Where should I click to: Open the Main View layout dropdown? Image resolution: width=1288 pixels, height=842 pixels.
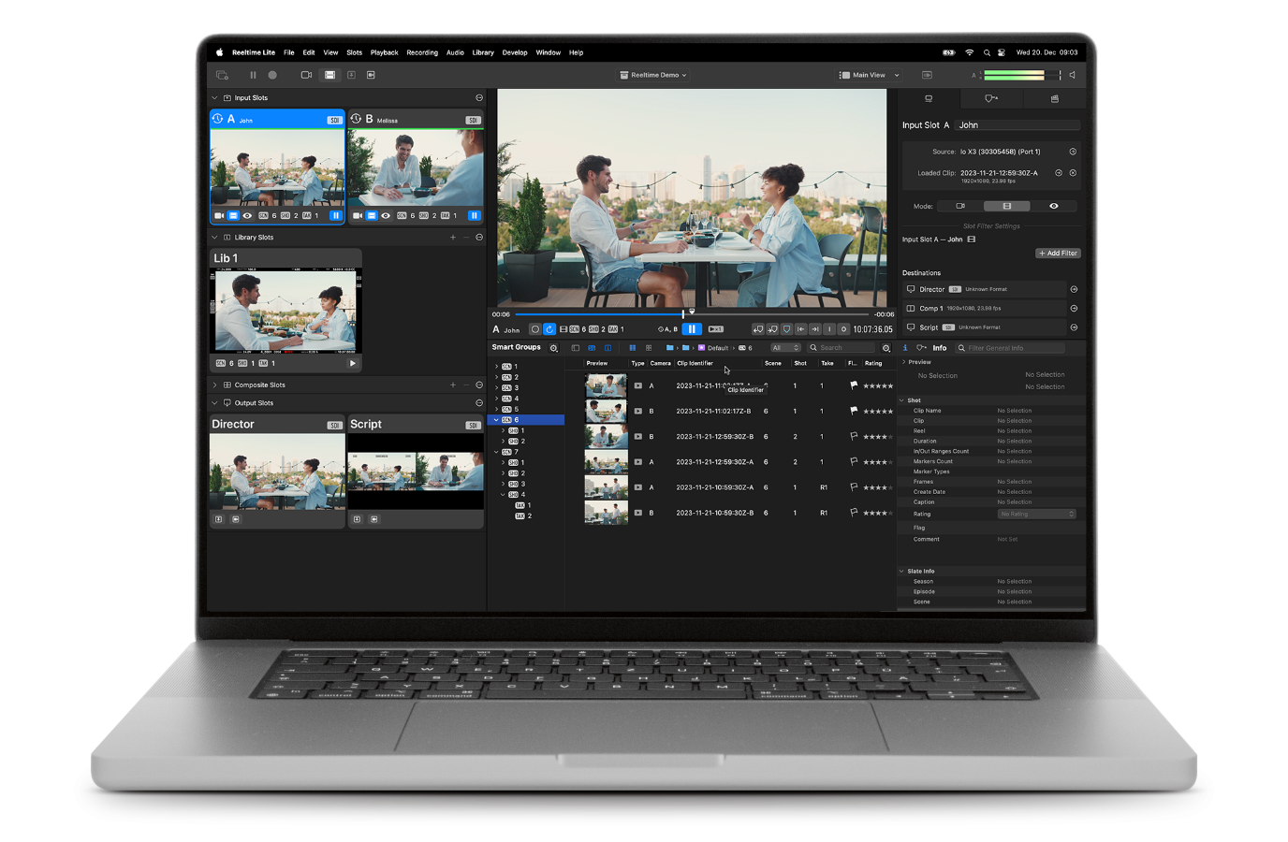click(x=870, y=75)
